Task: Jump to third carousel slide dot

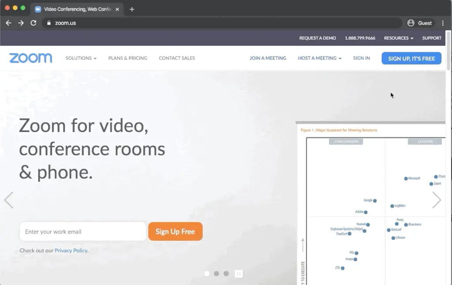Action: click(226, 274)
